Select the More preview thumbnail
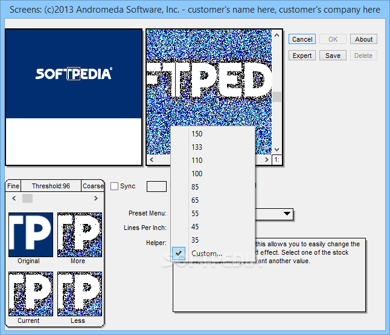 [x=80, y=235]
